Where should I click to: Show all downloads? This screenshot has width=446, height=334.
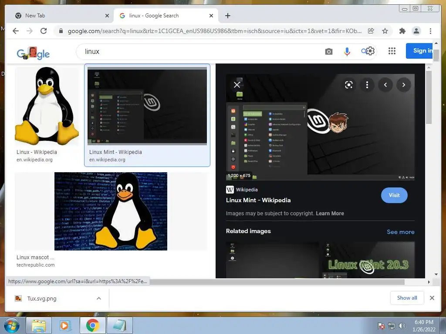(407, 297)
